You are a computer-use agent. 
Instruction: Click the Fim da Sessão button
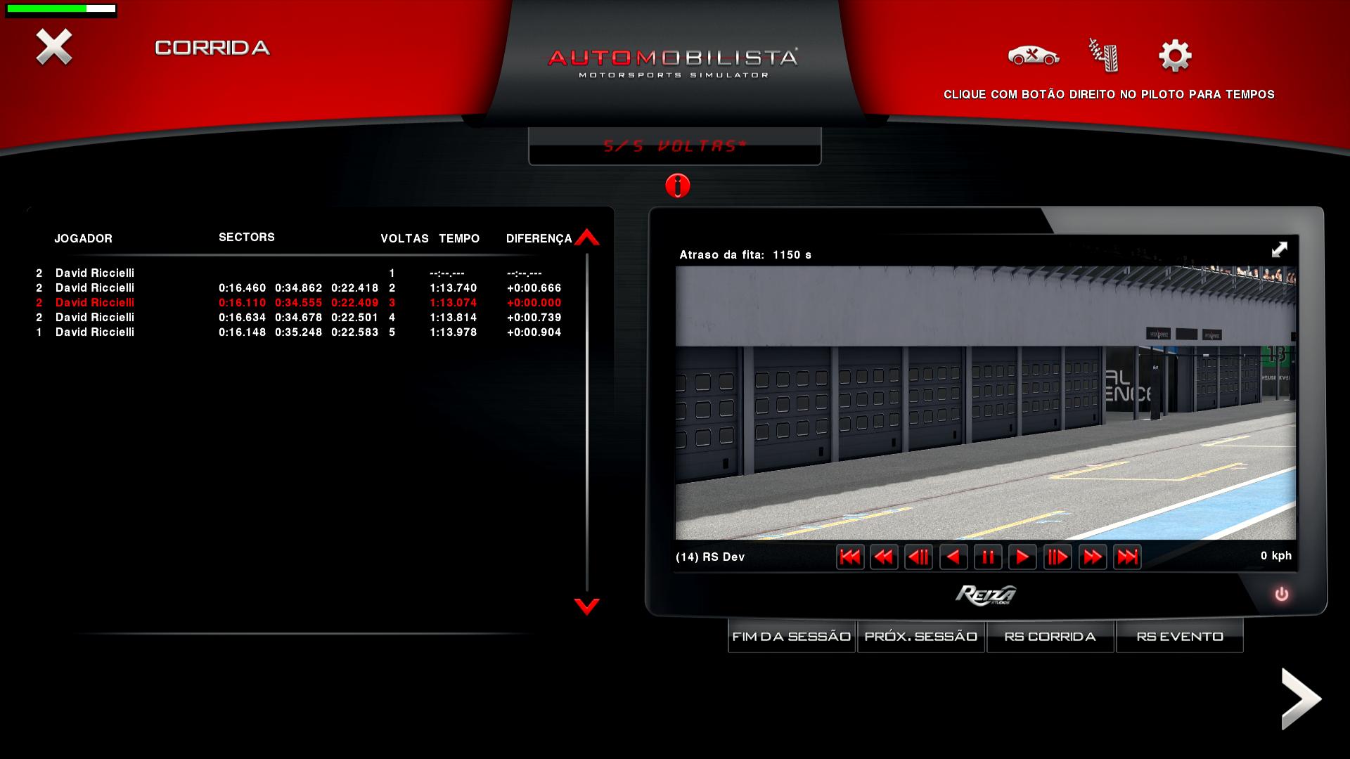click(792, 636)
